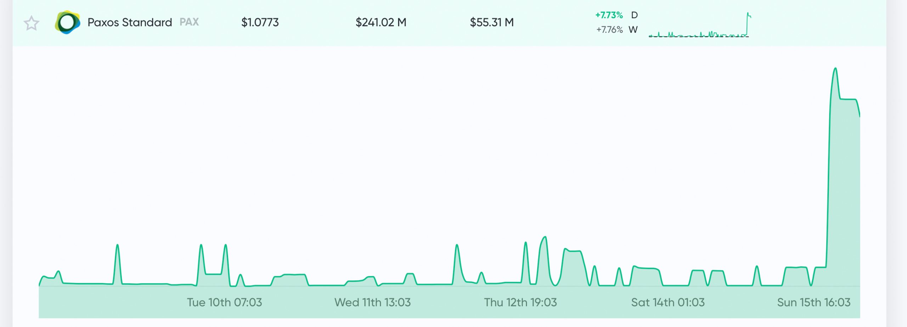The image size is (907, 327).
Task: Click the left starting point of the price line
Action: [x=39, y=285]
